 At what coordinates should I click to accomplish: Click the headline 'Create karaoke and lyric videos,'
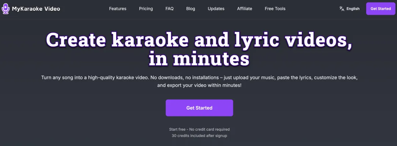click(199, 40)
